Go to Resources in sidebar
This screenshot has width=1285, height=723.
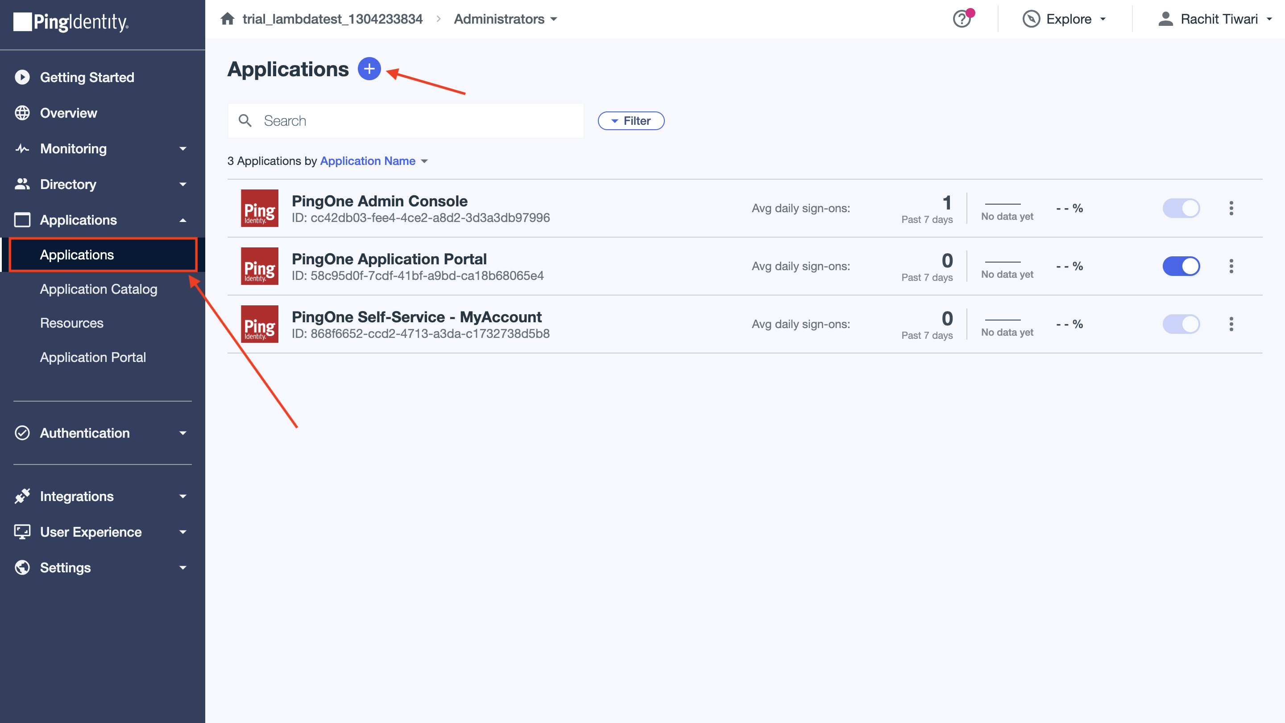72,323
